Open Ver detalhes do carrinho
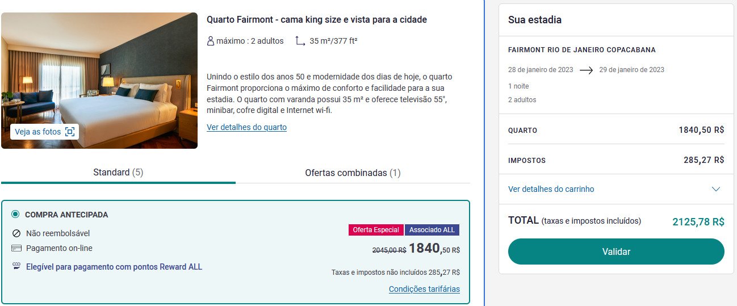737x306 pixels. coord(551,189)
